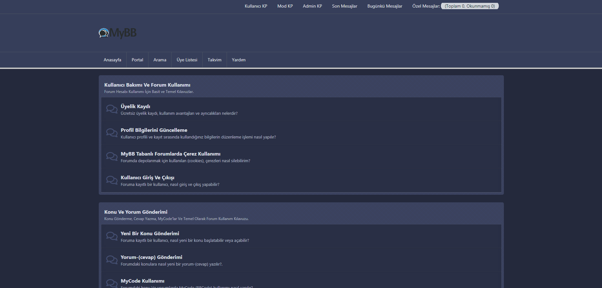View Son Mesajlar link

[344, 6]
